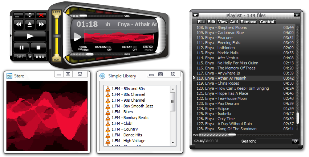This screenshot has height=157, width=309.
Task: Click the cone icon beside '1.FM - Blues'
Action: 108,112
